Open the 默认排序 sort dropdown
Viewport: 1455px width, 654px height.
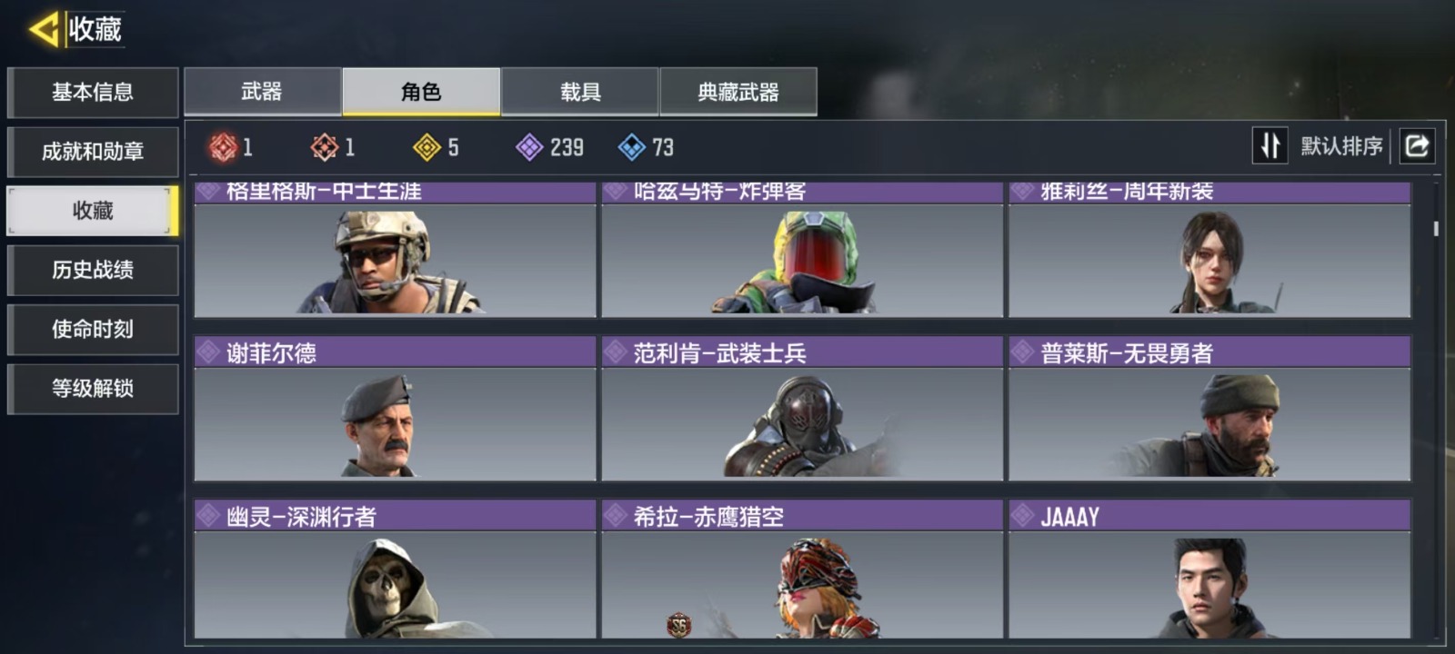[x=1341, y=145]
